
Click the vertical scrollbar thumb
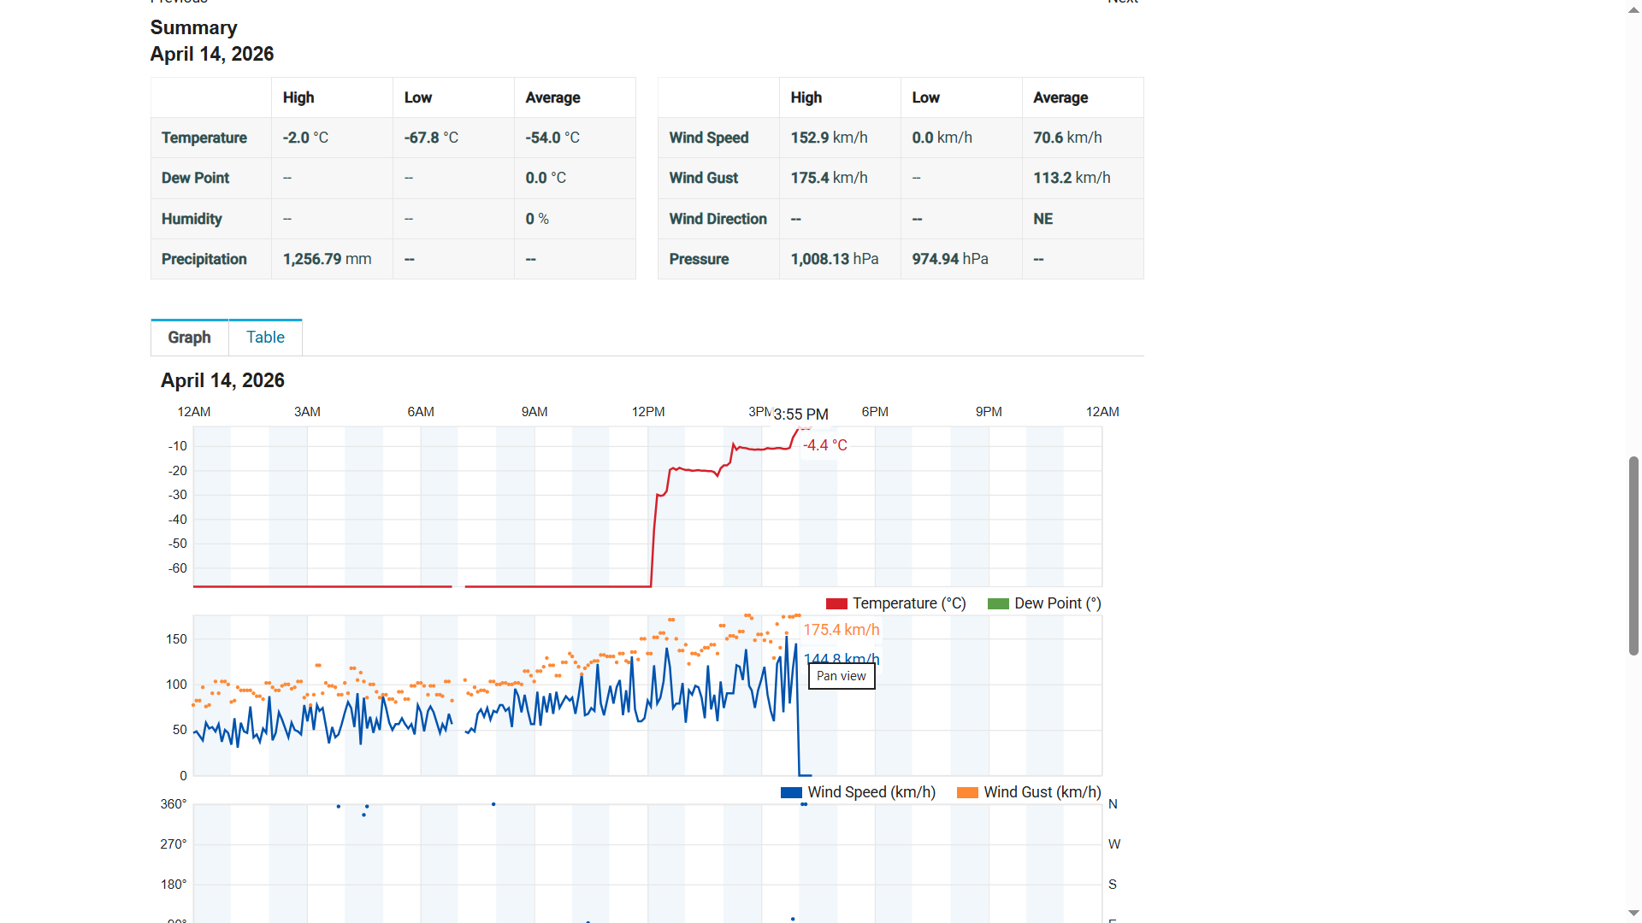1633,556
